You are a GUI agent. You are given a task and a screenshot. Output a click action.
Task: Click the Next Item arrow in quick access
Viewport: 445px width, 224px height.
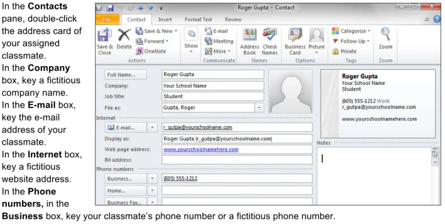tap(151, 8)
